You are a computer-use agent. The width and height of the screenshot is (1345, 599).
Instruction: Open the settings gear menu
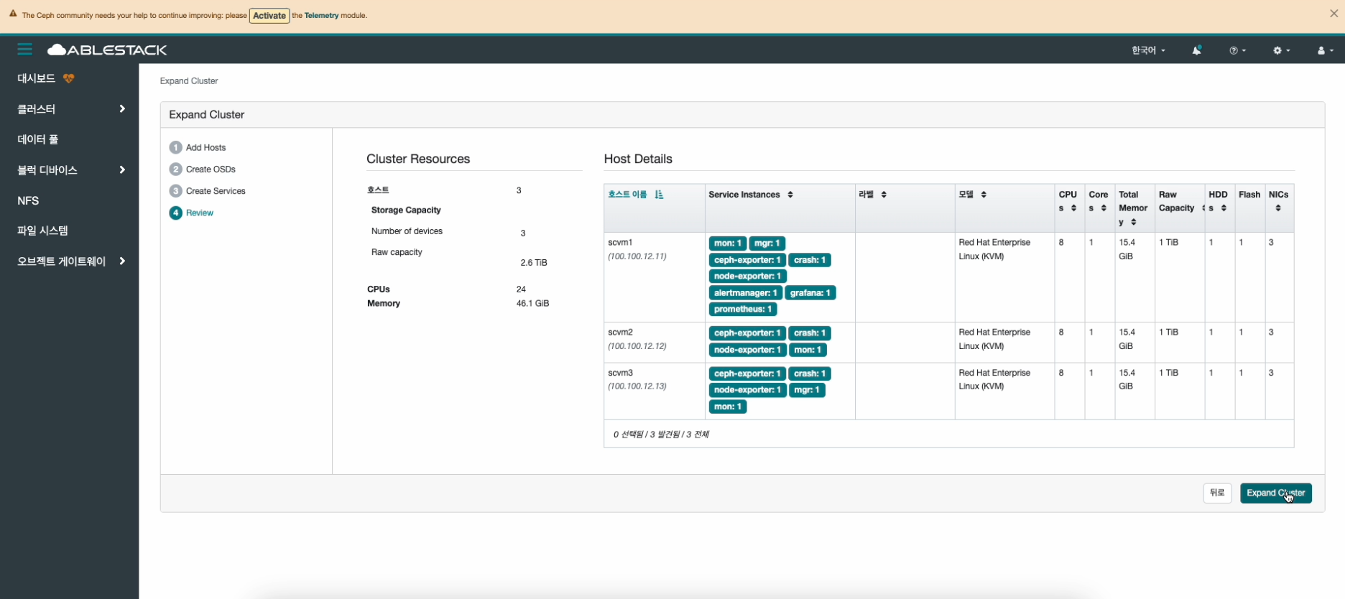[1281, 50]
